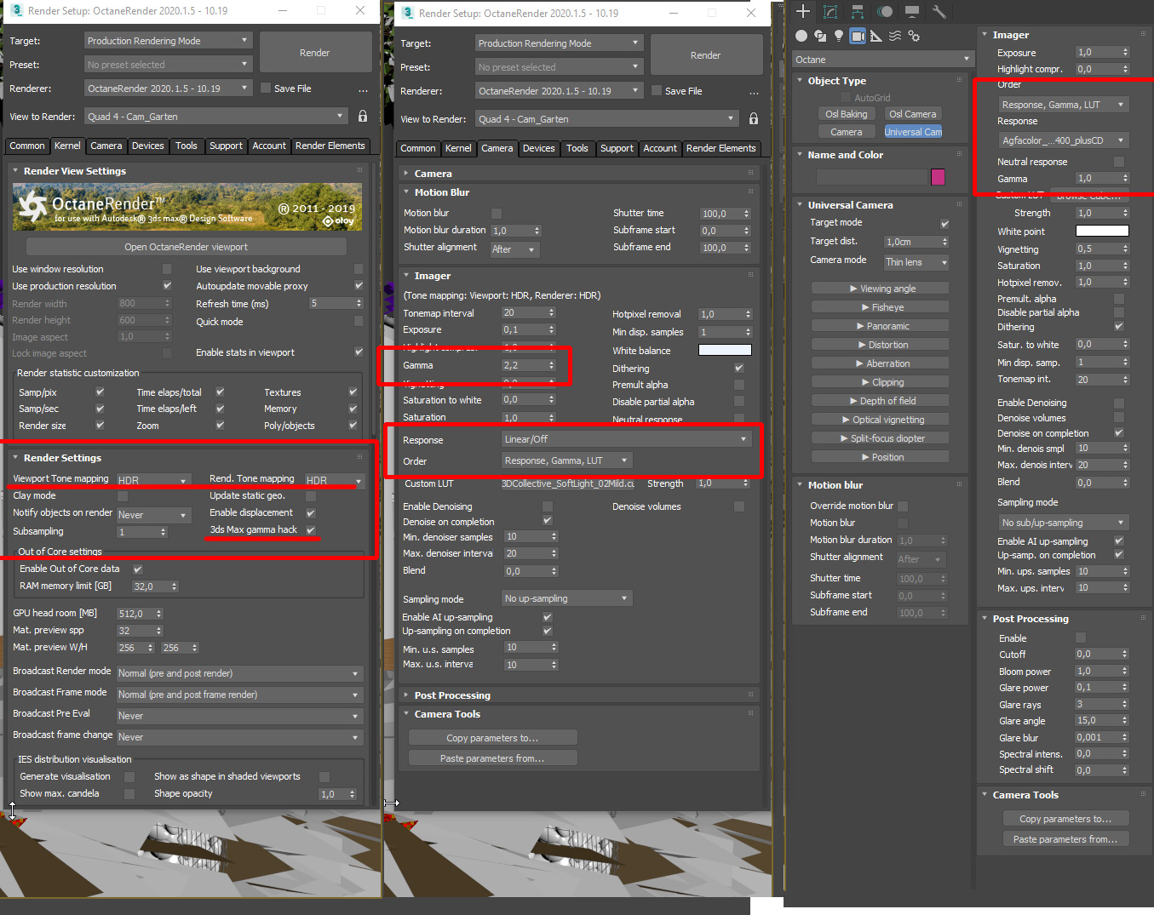This screenshot has height=915, width=1154.
Task: Toggle Enable Out of Core data
Action: (138, 569)
